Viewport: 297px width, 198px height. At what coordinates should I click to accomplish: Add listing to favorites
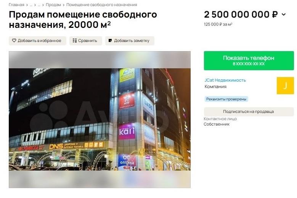coord(37,40)
